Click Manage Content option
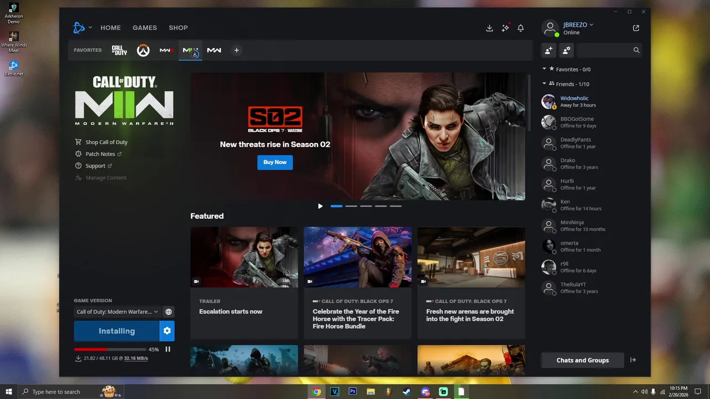710x399 pixels. click(x=101, y=178)
